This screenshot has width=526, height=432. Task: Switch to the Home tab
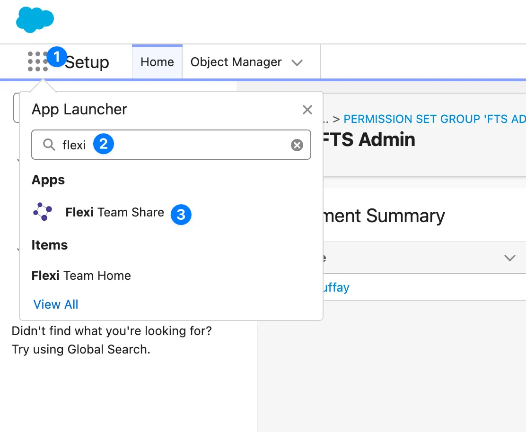tap(157, 61)
